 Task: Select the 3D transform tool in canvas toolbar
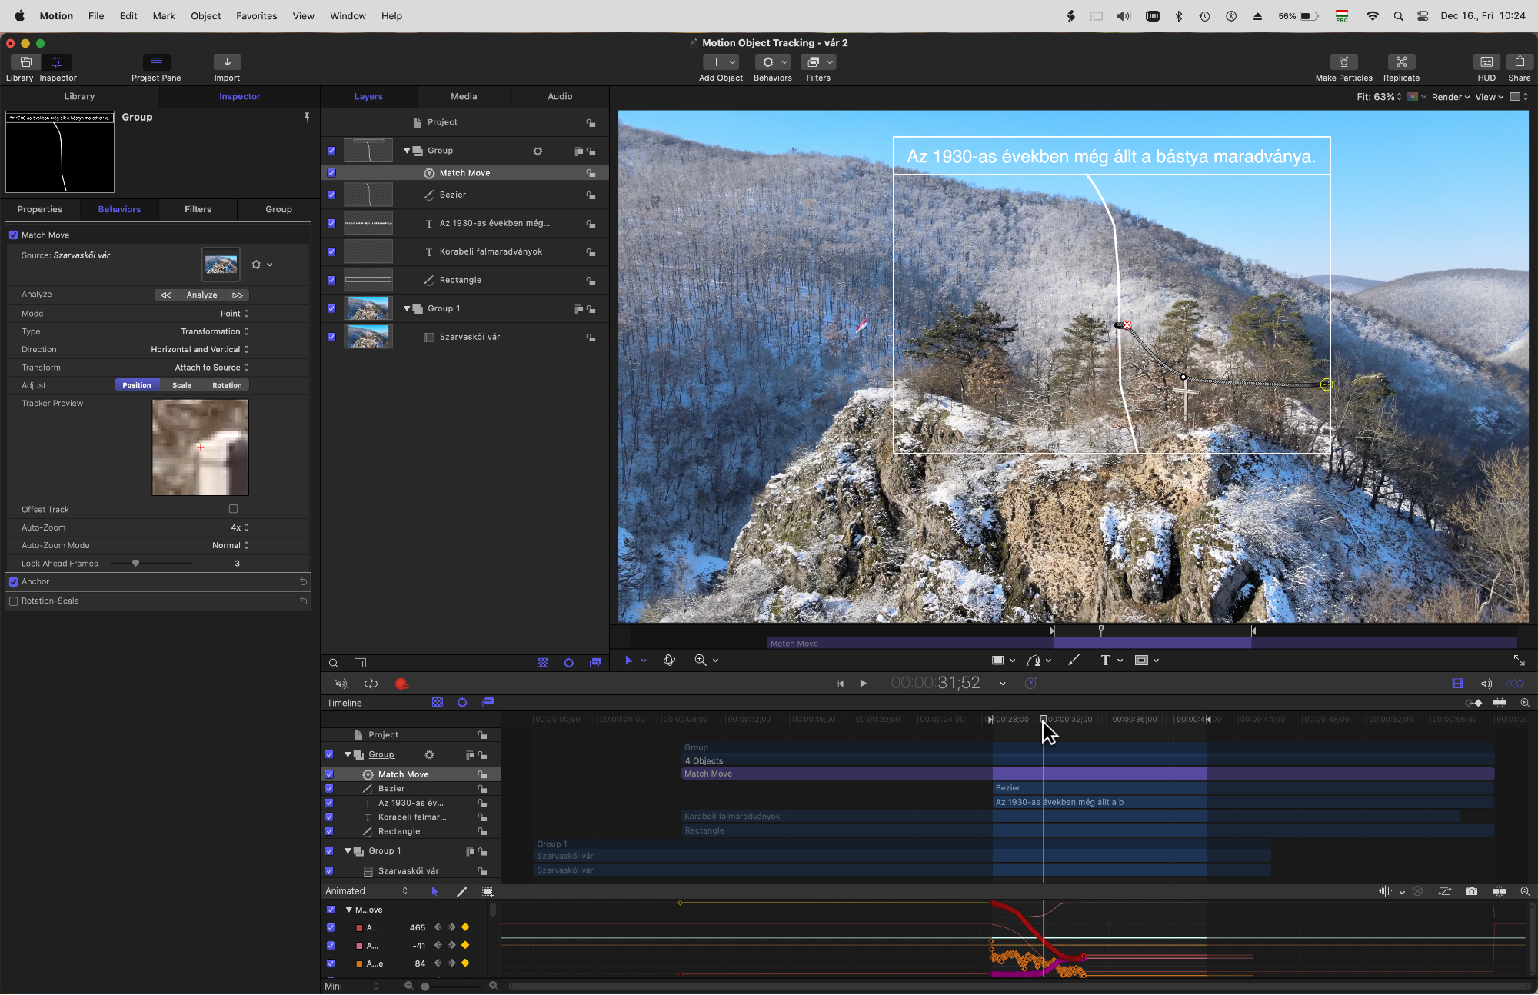pos(669,661)
